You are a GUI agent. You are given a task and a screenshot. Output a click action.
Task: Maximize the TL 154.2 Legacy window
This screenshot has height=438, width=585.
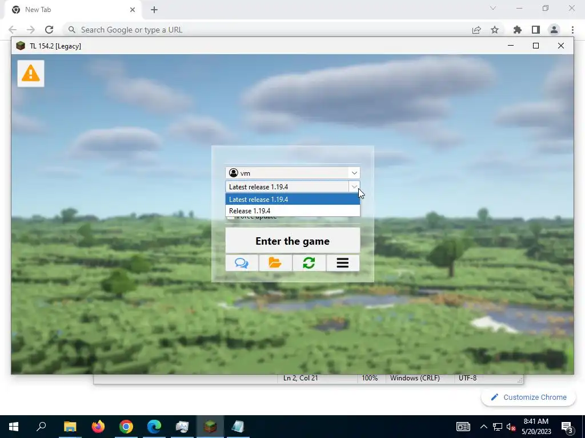[536, 46]
